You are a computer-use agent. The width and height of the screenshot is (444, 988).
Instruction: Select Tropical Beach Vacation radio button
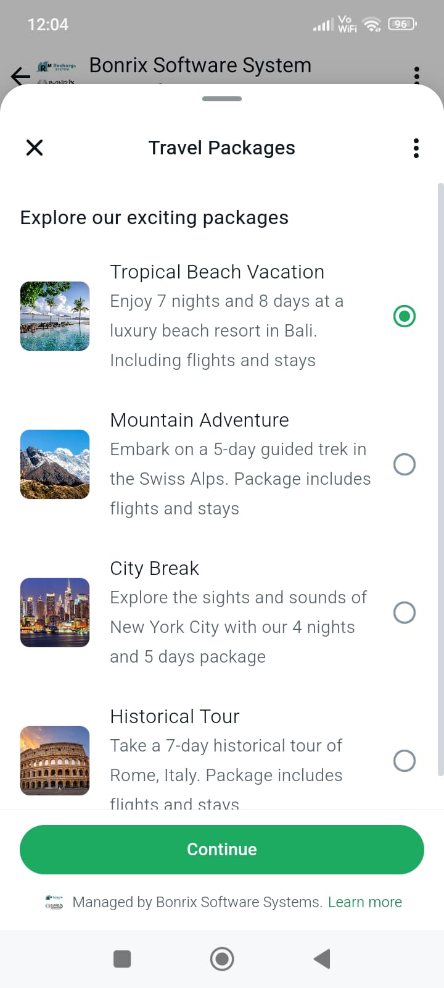(405, 316)
